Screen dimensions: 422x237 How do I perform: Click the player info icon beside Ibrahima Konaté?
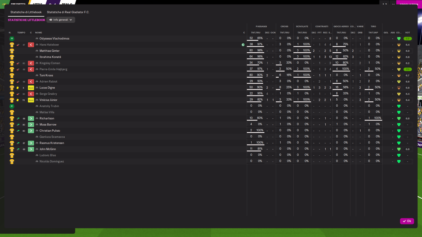click(37, 57)
